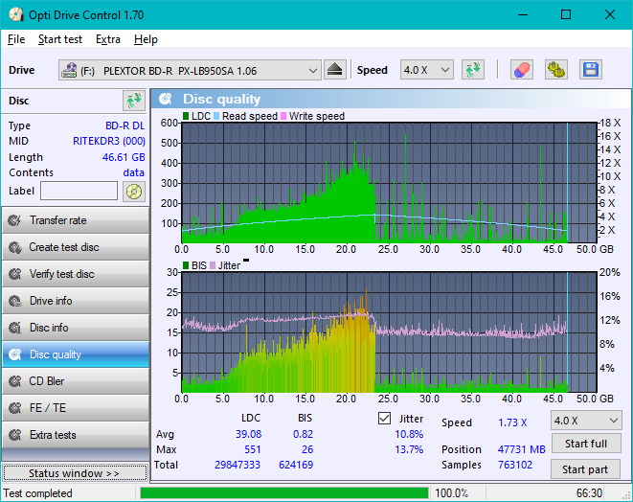Click the LDC chart area
This screenshot has width=633, height=502.
tap(389, 182)
